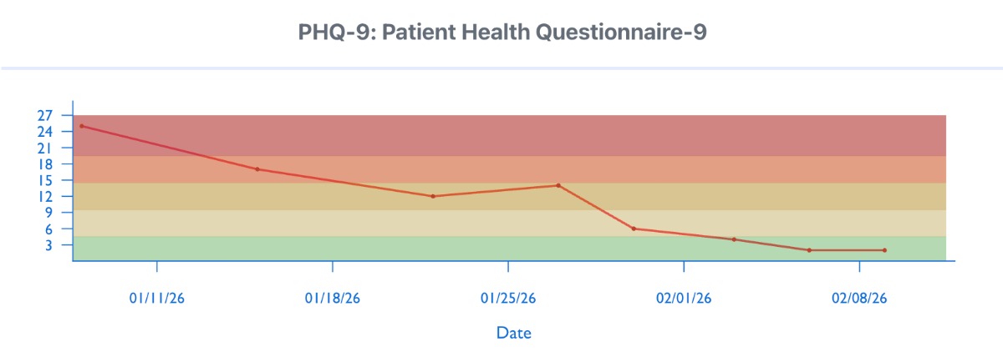The image size is (1003, 352).
Task: Click the orange moderately severe band
Action: click(x=501, y=169)
